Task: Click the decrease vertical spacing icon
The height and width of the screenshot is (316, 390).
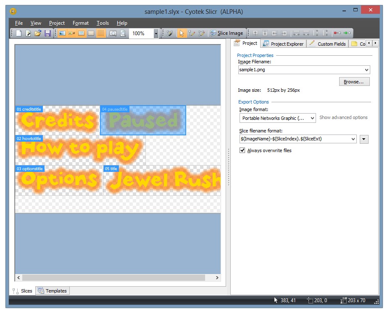Action: (325, 33)
